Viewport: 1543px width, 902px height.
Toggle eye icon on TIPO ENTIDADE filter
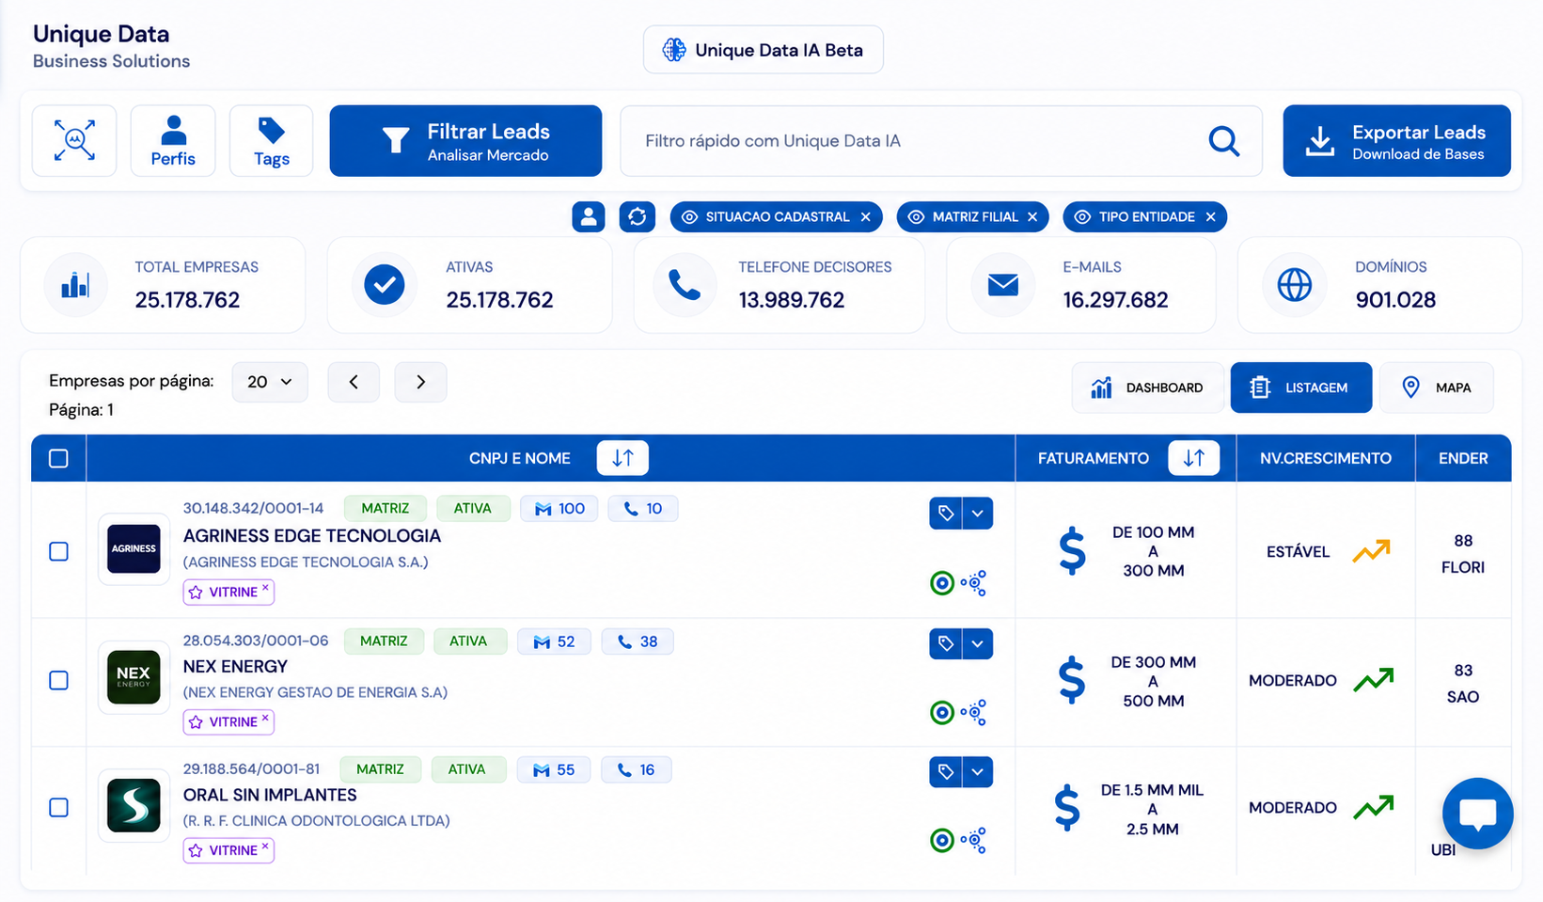point(1082,217)
